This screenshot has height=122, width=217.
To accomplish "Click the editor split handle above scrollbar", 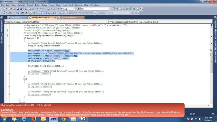I will pos(211,25).
